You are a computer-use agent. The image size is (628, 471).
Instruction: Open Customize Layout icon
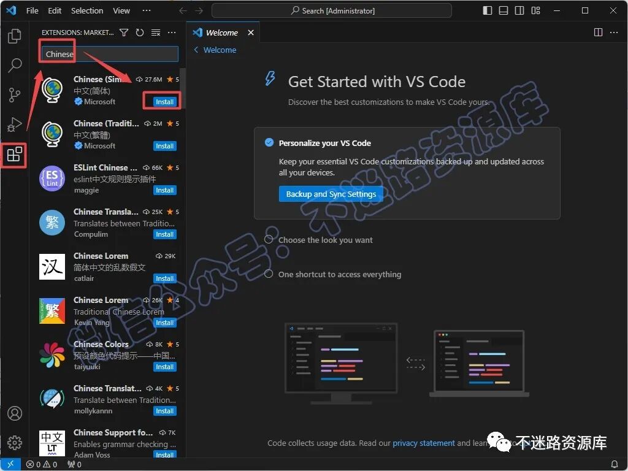pyautogui.click(x=535, y=11)
